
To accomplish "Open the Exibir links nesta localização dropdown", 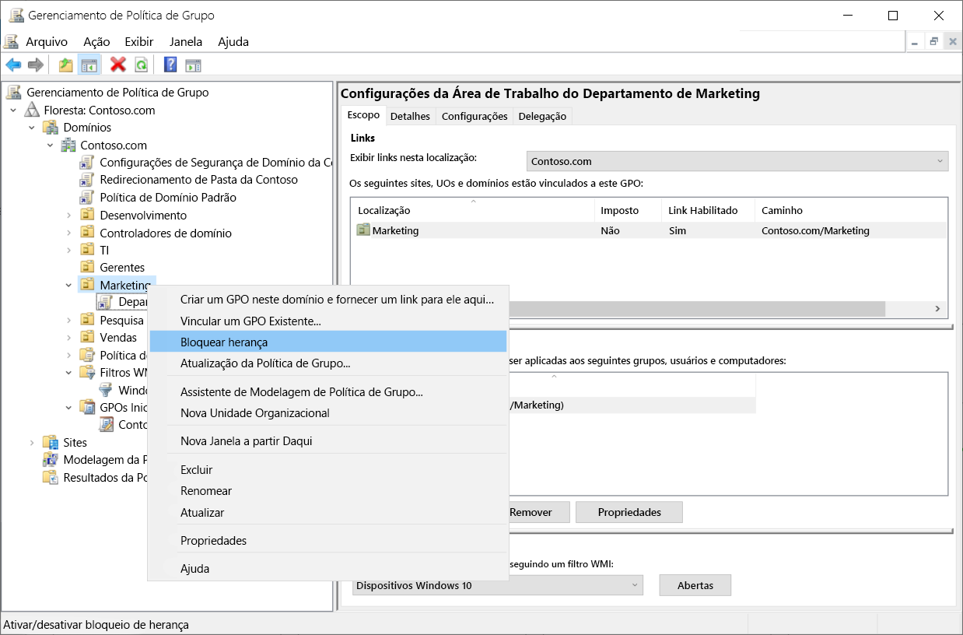I will 737,162.
